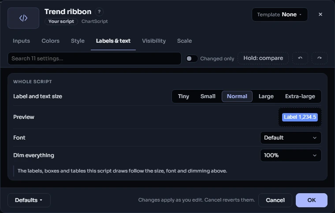Image resolution: width=335 pixels, height=213 pixels.
Task: Focus the Search 11 settings field
Action: (94, 59)
